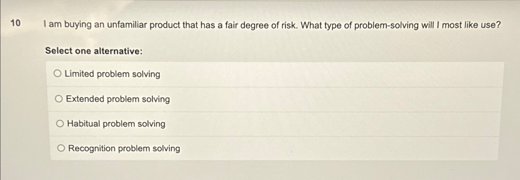The width and height of the screenshot is (520, 180).
Task: Select the radio button for Limited problem solving
Action: click(58, 73)
